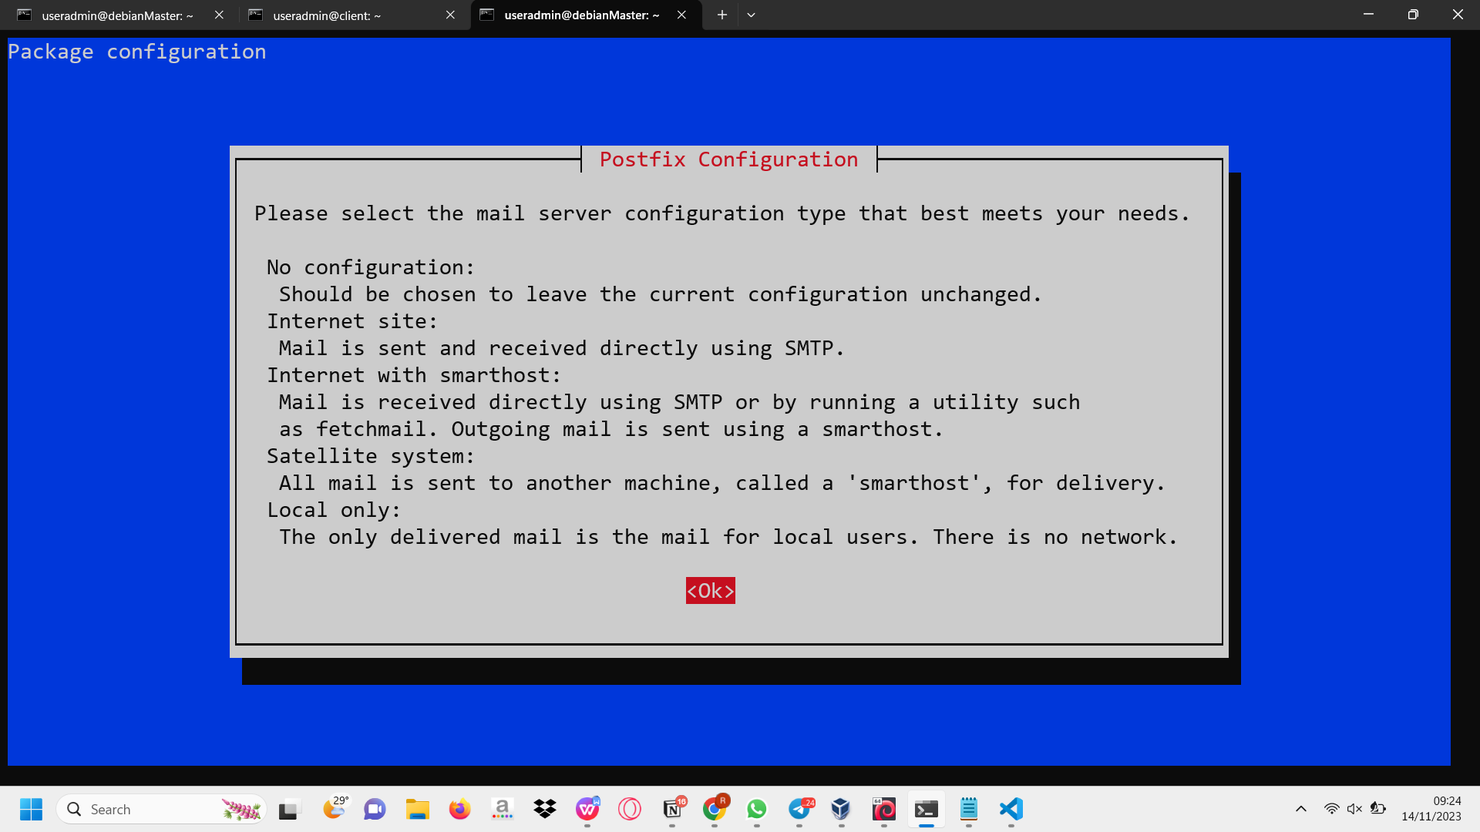Open battery status in tray
Image resolution: width=1480 pixels, height=832 pixels.
1378,809
